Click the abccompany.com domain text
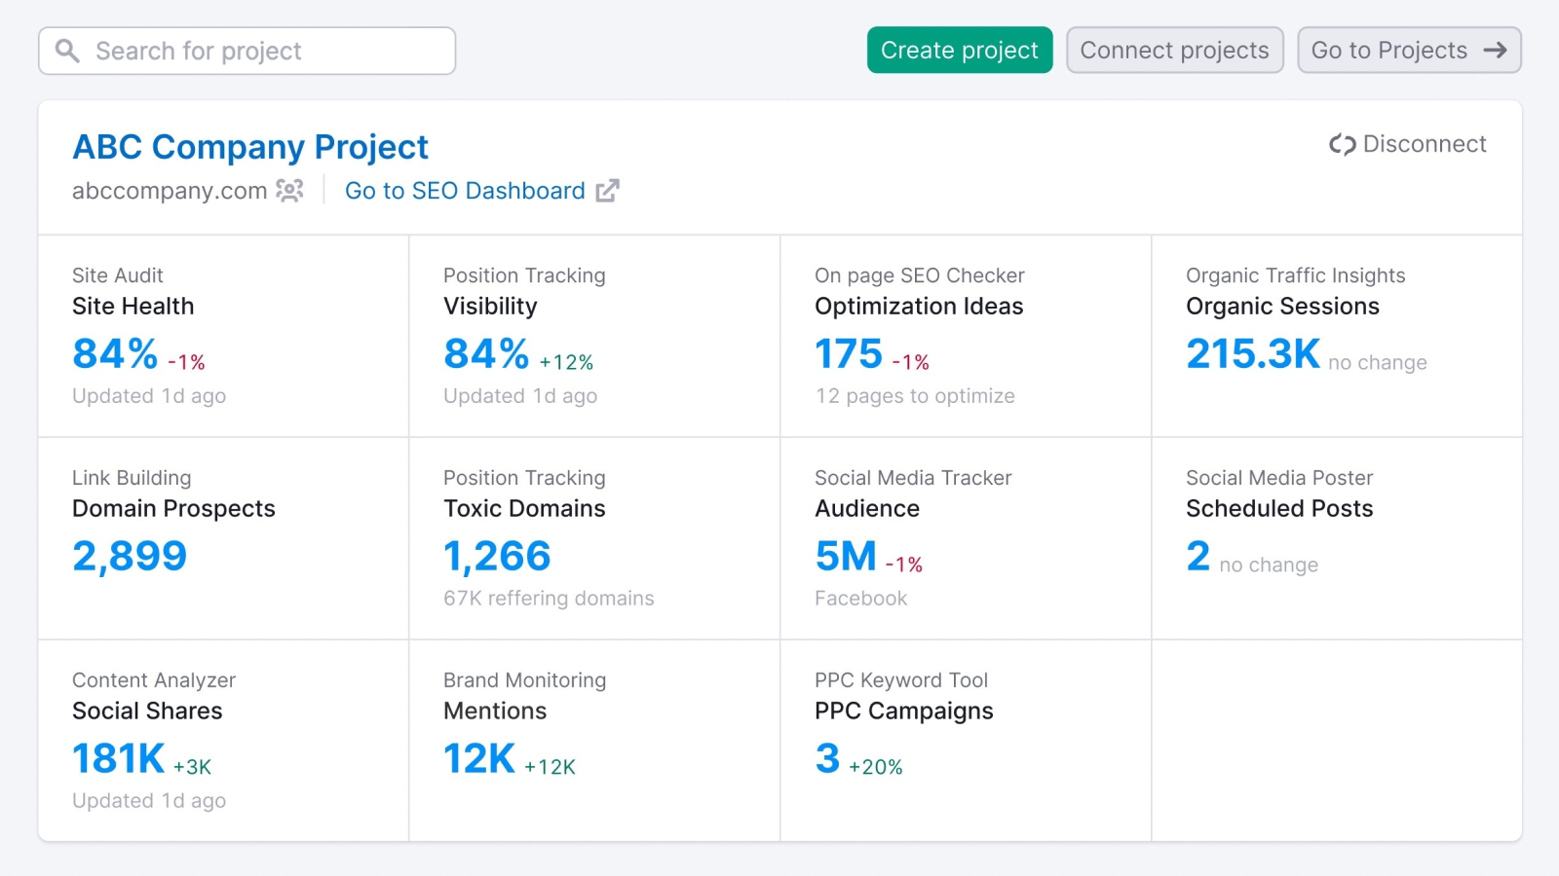Viewport: 1559px width, 876px height. pyautogui.click(x=170, y=191)
